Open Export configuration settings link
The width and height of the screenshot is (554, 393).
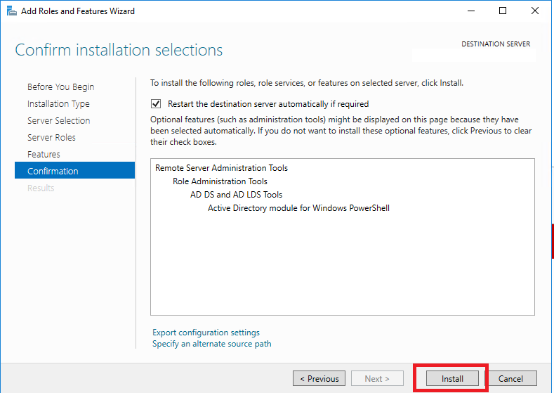pyautogui.click(x=206, y=333)
